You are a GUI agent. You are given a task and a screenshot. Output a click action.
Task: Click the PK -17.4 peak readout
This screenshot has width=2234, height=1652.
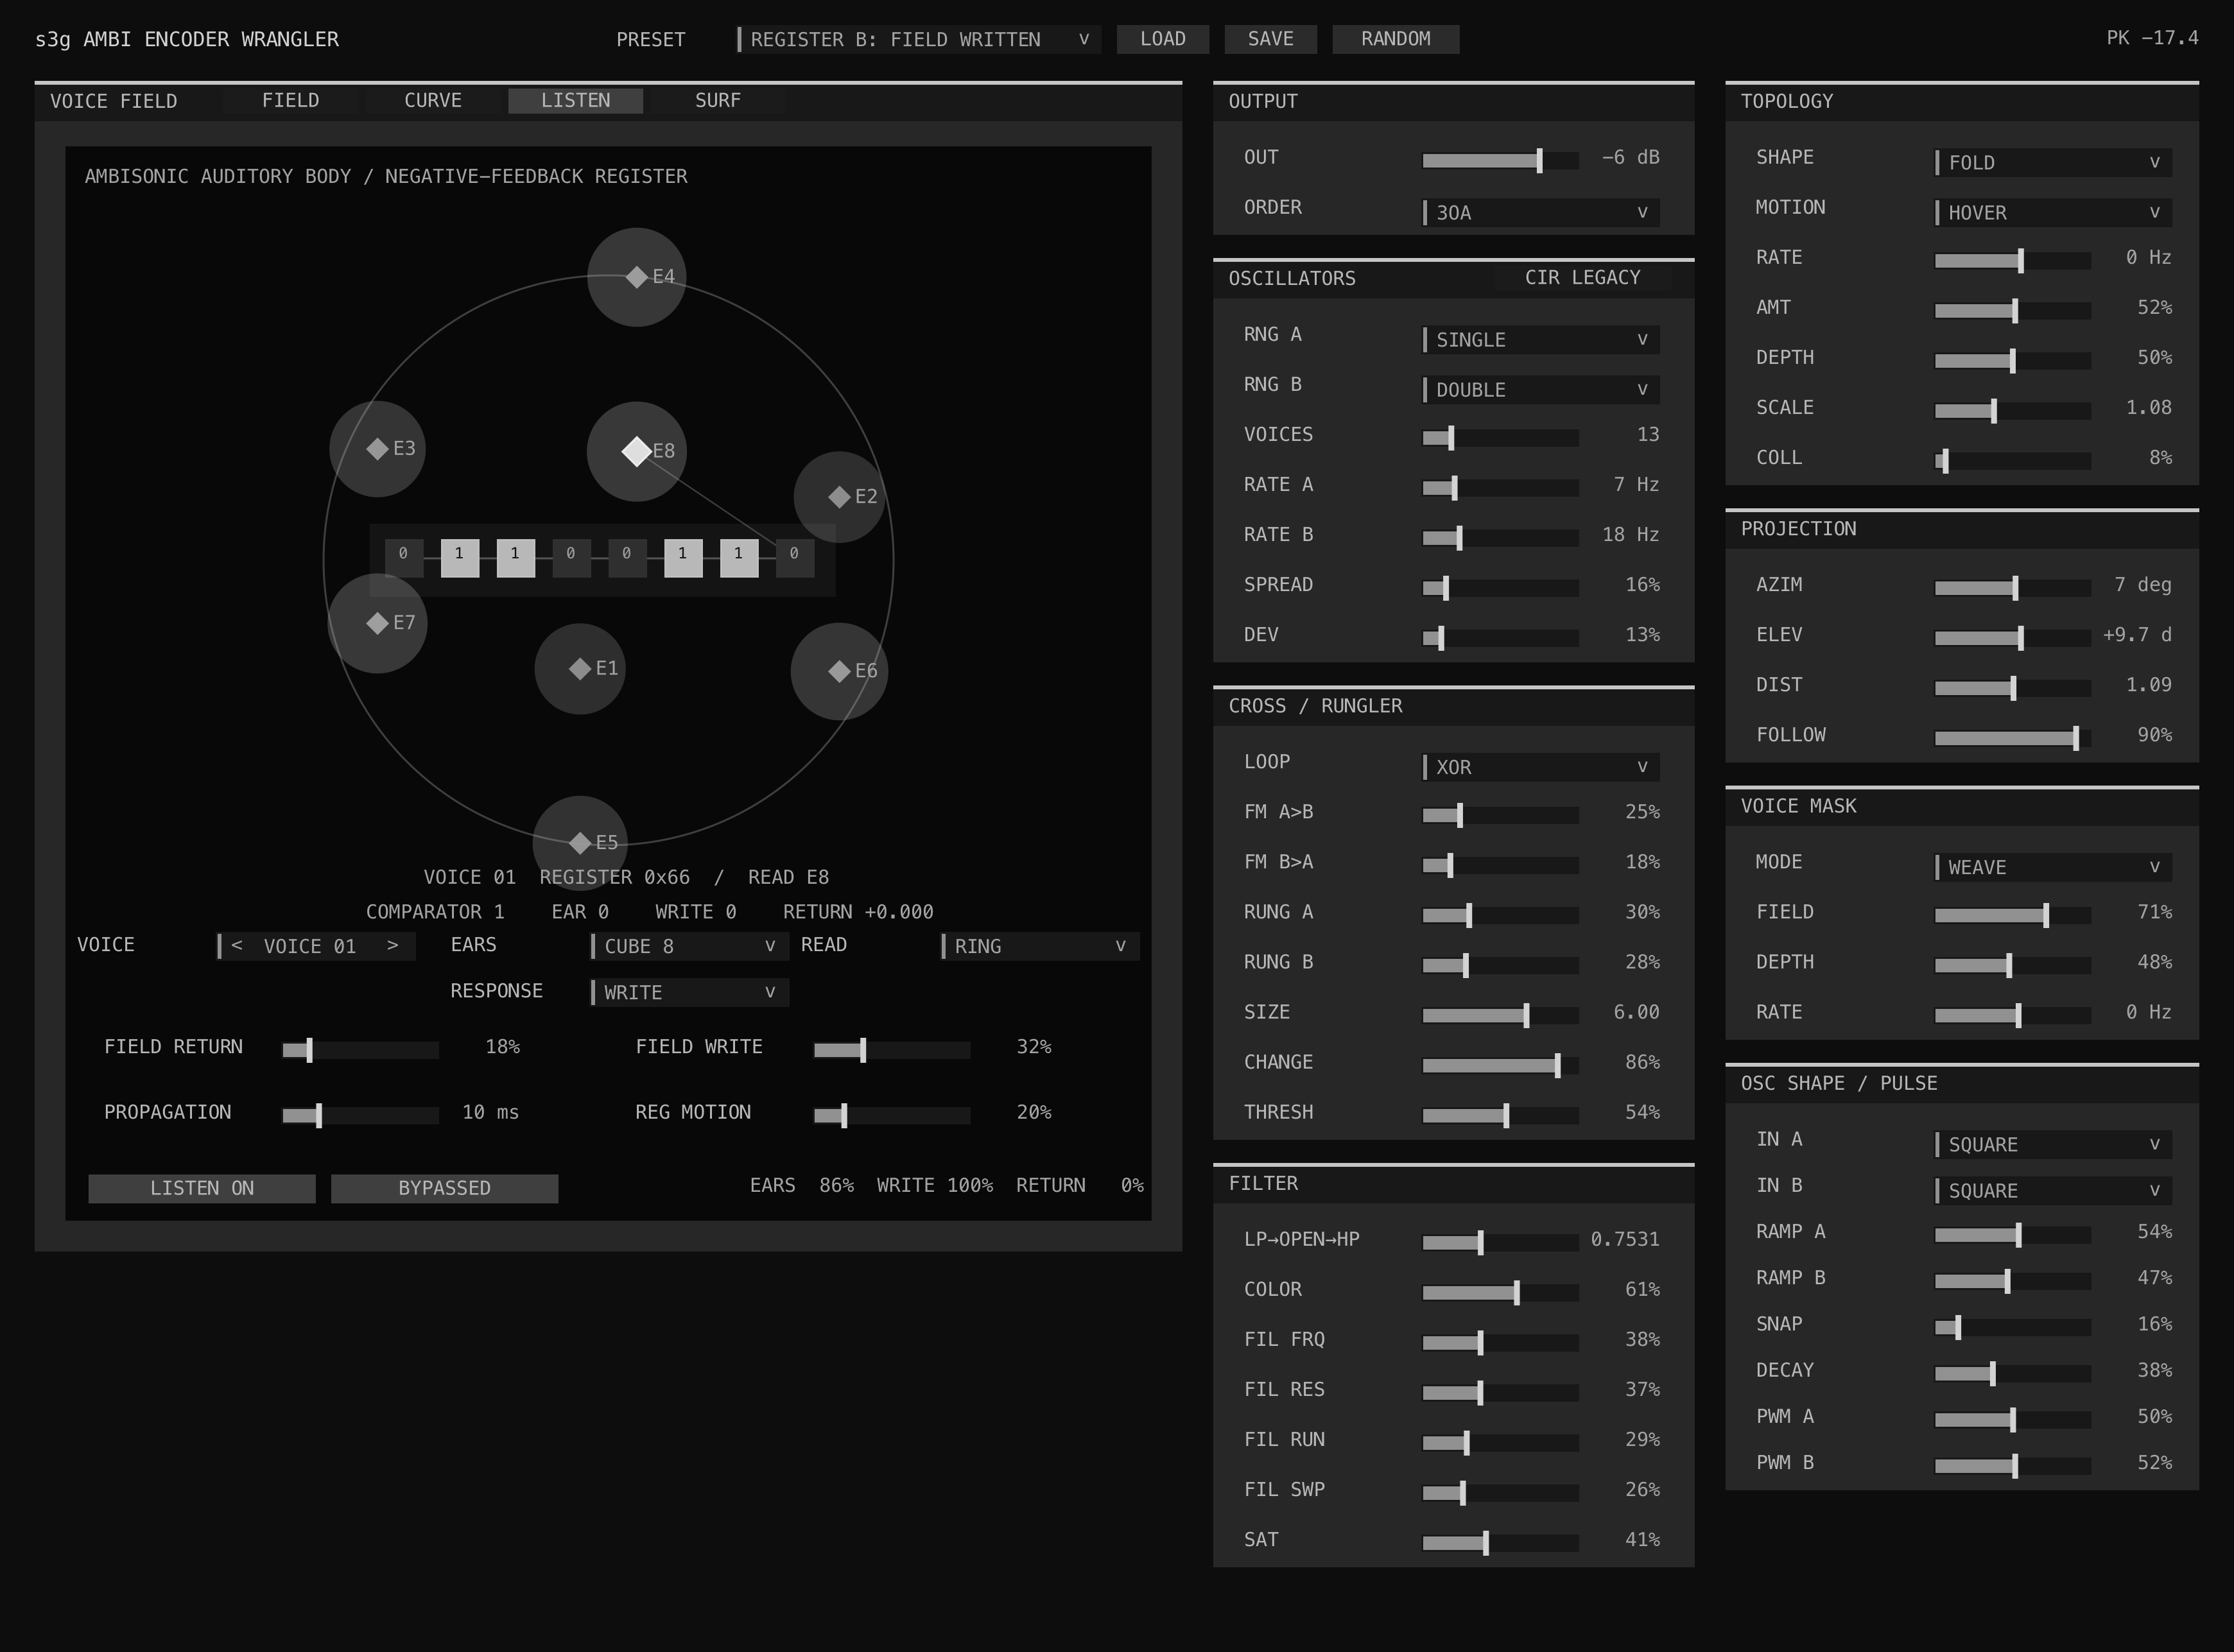point(2152,38)
